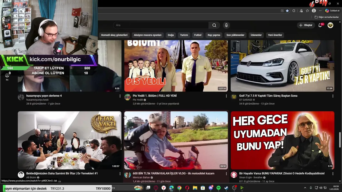Click Ali Bicim channel avatar
Image resolution: width=342 pixels, height=192 pixels.
pos(21,175)
